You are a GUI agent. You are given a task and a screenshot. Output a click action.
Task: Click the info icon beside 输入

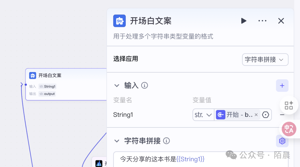pos(144,85)
